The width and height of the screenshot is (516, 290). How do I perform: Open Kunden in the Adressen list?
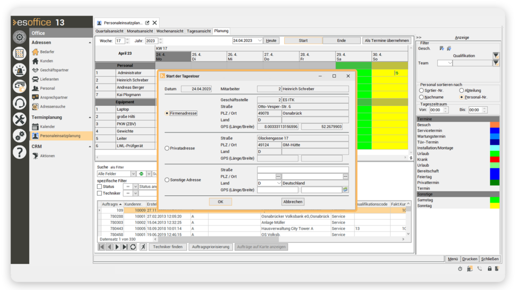(46, 61)
